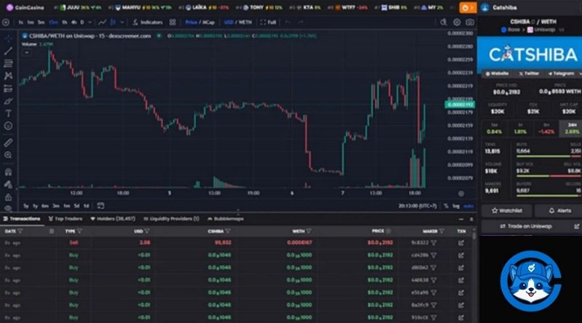Screen dimensions: 582x323
Task: Enter Full screen chart mode
Action: click(268, 23)
